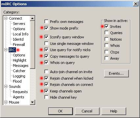Collapse the Mouse tree node
Screen dimensions: 140x118
pyautogui.click(x=6, y=102)
